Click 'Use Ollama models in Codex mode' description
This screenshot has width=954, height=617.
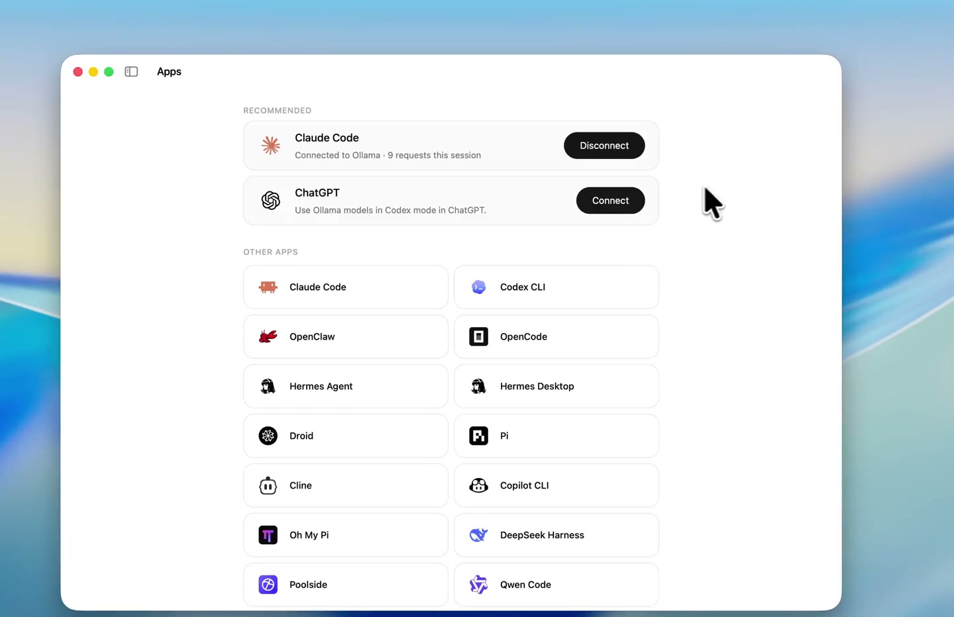tap(390, 211)
